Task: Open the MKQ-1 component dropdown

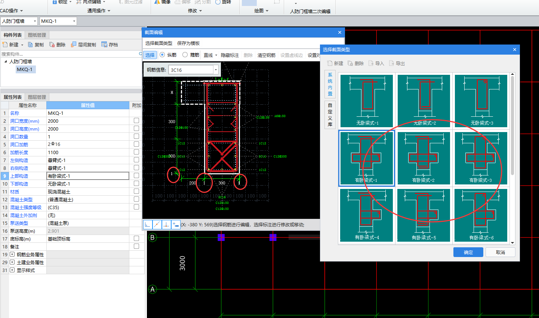Action: [74, 21]
